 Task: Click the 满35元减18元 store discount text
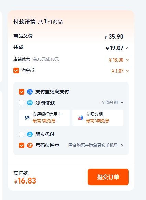point(46,59)
